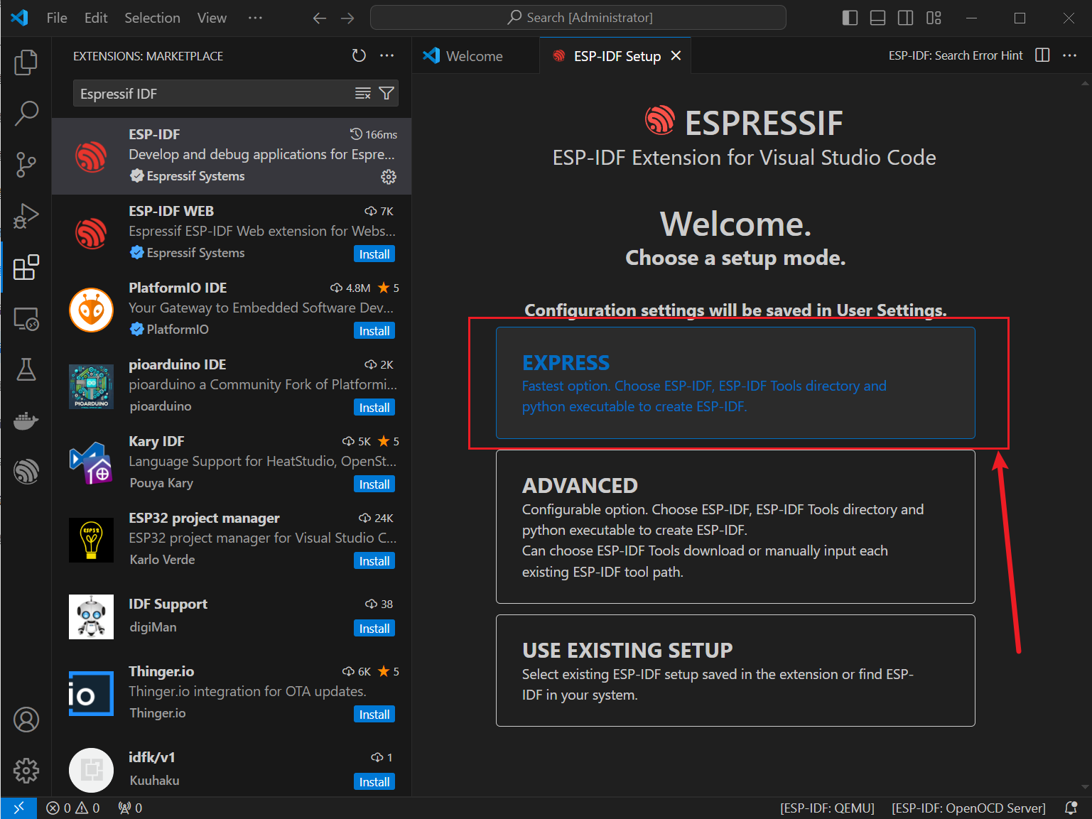Go back with the navigation arrow
Image resolution: width=1092 pixels, height=819 pixels.
click(320, 18)
